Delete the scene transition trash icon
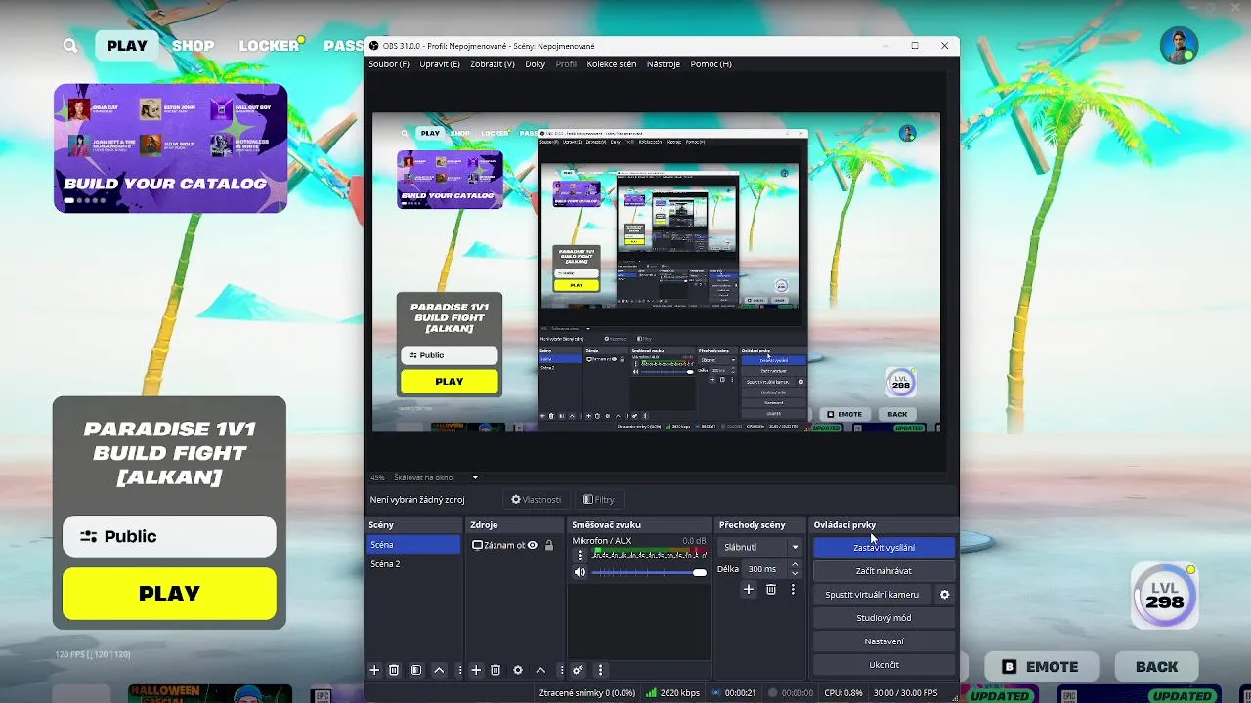The image size is (1251, 703). pos(771,589)
